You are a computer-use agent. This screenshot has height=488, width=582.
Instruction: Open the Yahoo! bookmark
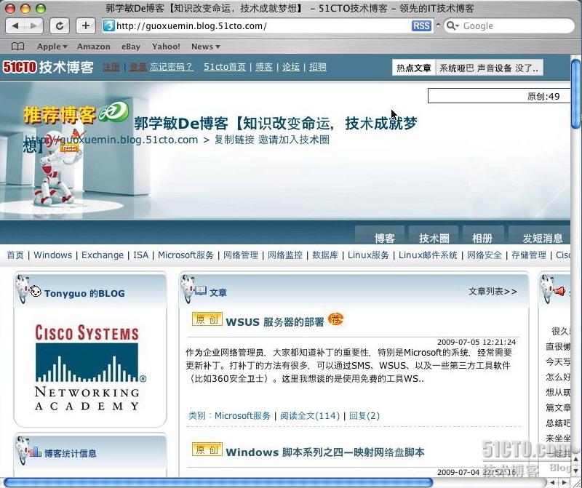(166, 47)
